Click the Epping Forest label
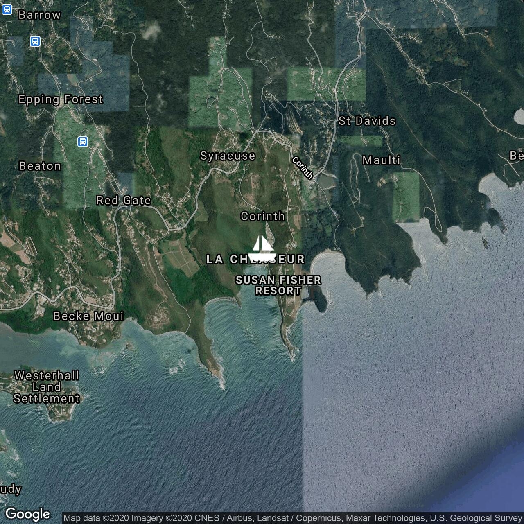Image resolution: width=524 pixels, height=524 pixels. [x=61, y=99]
